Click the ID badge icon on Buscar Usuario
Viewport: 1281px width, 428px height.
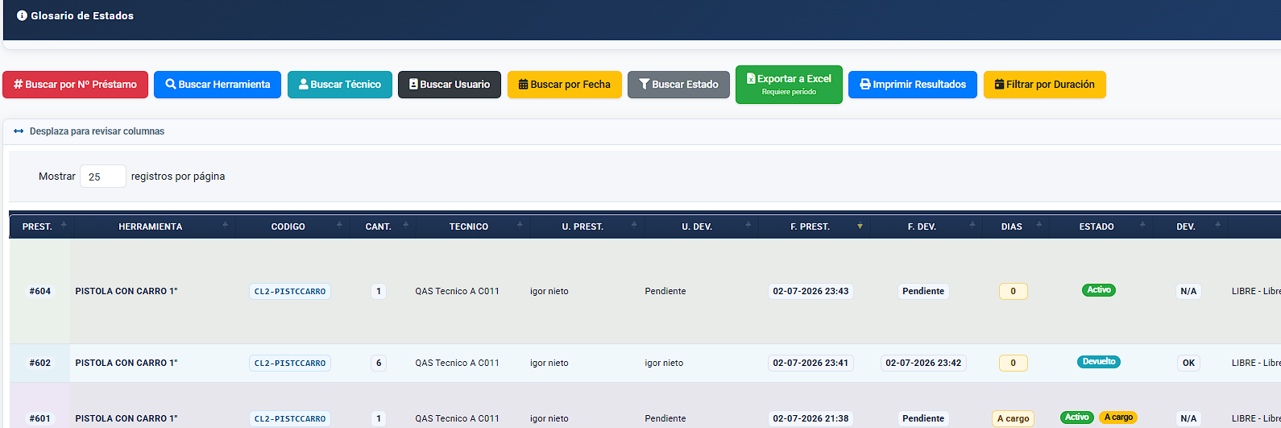(x=413, y=84)
